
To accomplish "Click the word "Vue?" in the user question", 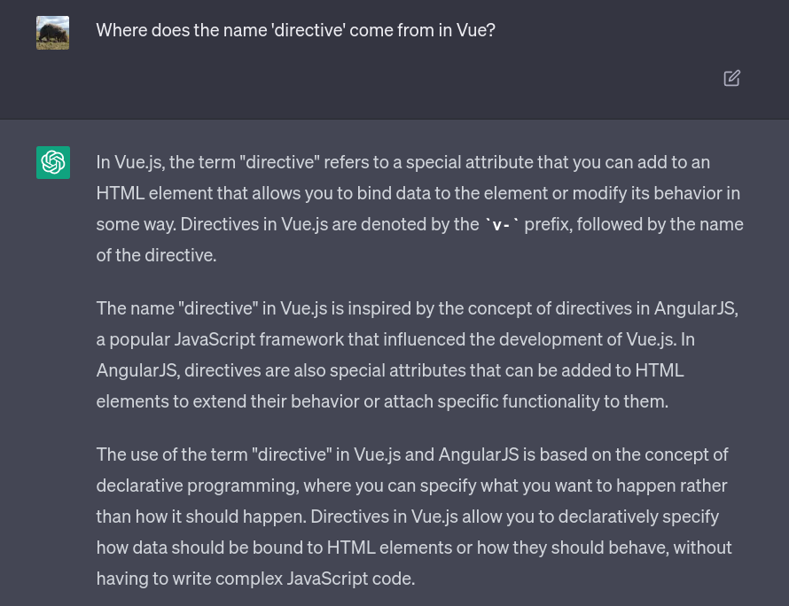I will [475, 30].
